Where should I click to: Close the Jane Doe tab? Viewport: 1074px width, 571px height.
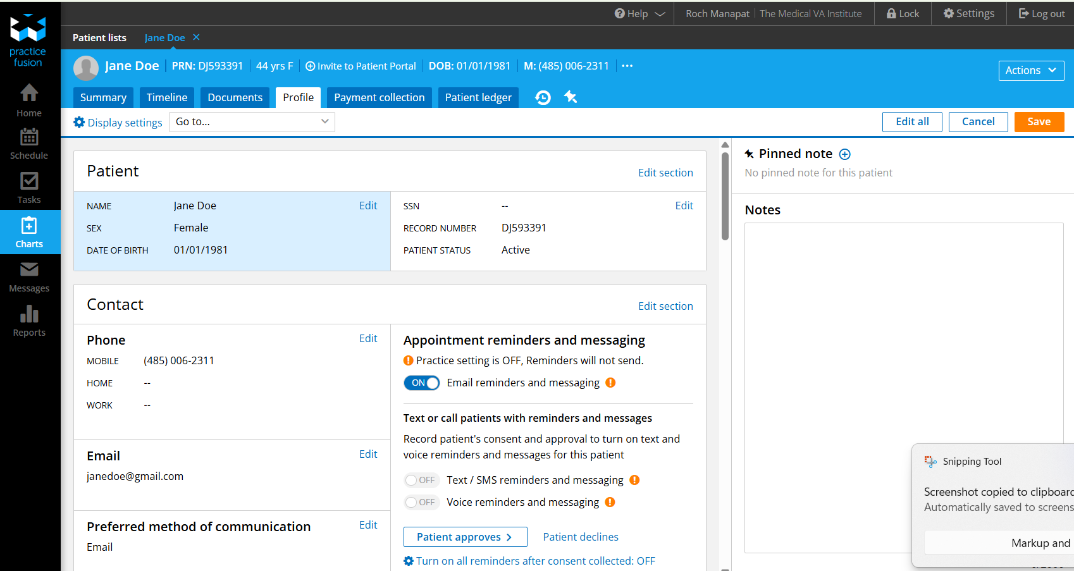(x=196, y=37)
